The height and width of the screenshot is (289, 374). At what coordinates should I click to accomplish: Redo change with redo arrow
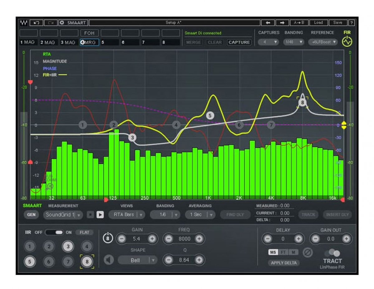click(51, 23)
